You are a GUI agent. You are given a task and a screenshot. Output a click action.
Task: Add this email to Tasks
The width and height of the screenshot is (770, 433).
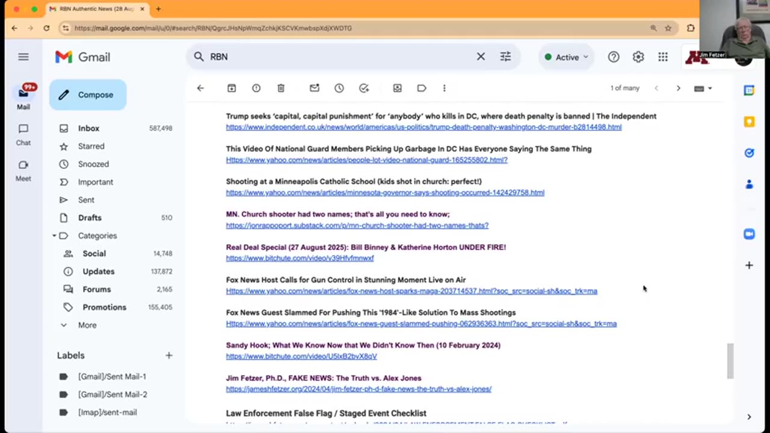click(x=364, y=88)
